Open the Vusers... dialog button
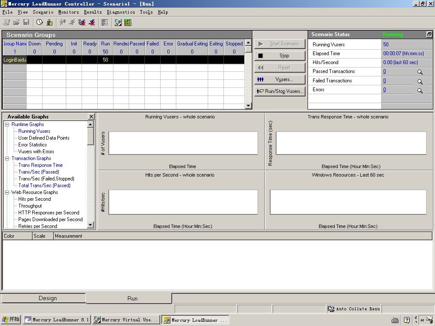Screen dimensions: 435x326 (x=280, y=79)
